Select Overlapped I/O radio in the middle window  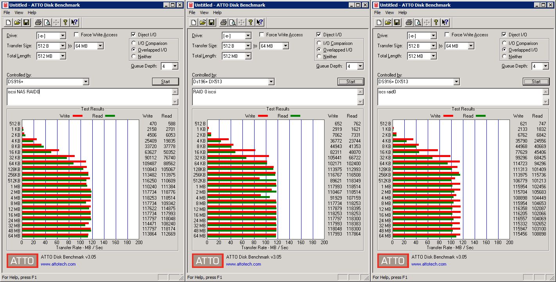tap(319, 50)
